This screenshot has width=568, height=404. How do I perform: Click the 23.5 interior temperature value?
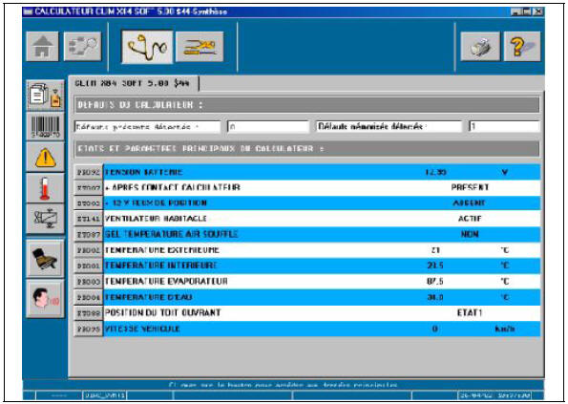[x=435, y=266]
